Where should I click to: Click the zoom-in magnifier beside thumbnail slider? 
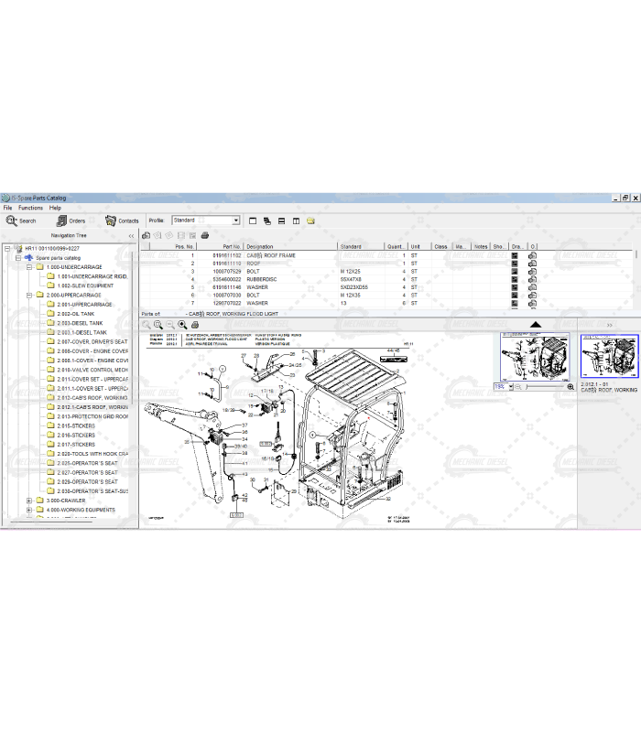[570, 387]
